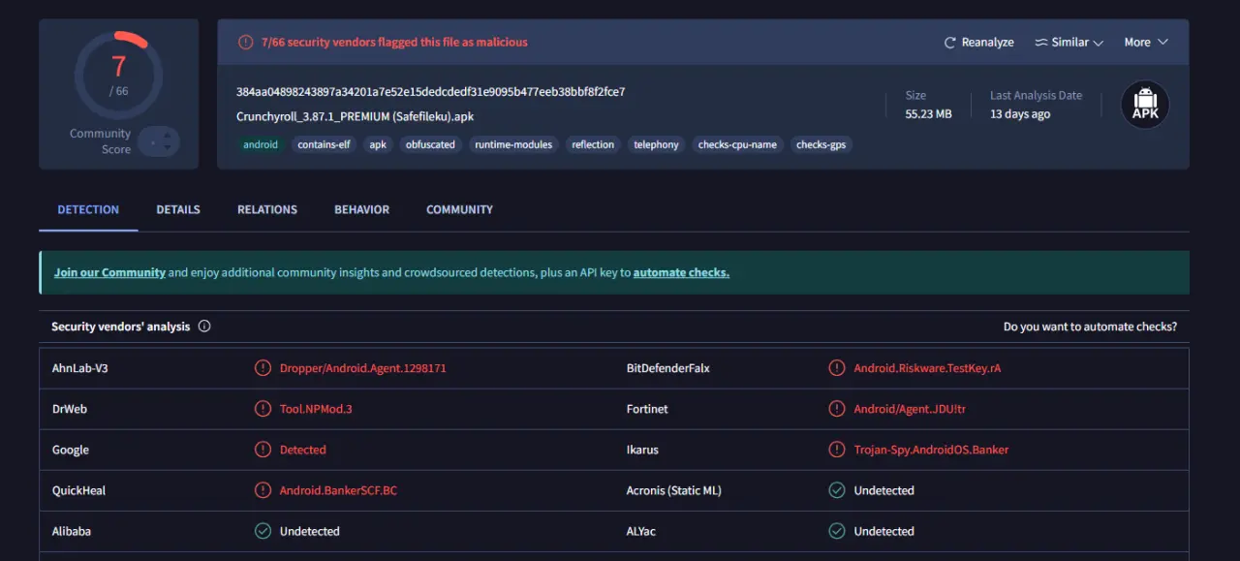1240x561 pixels.
Task: Click the alert icon next to Android.BankerSCF.BC
Action: coord(263,490)
